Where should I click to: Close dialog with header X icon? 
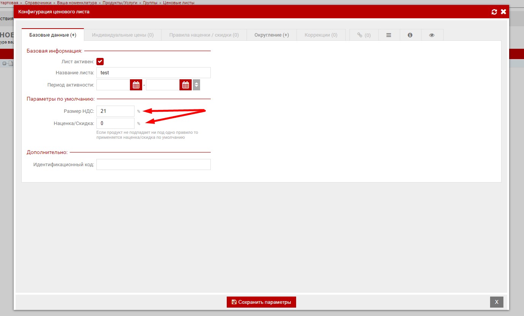pyautogui.click(x=503, y=12)
